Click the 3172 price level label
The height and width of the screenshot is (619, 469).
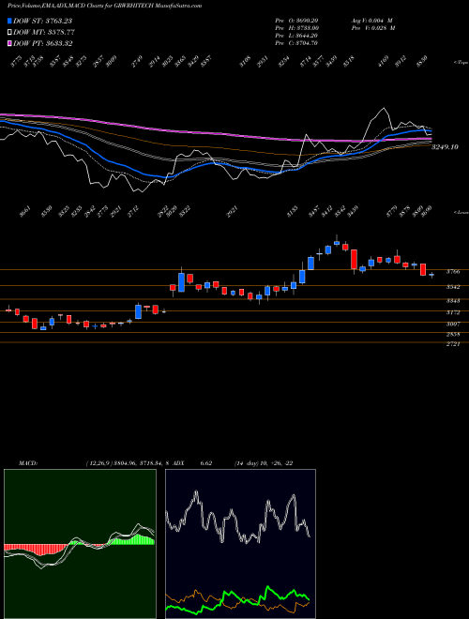[453, 312]
